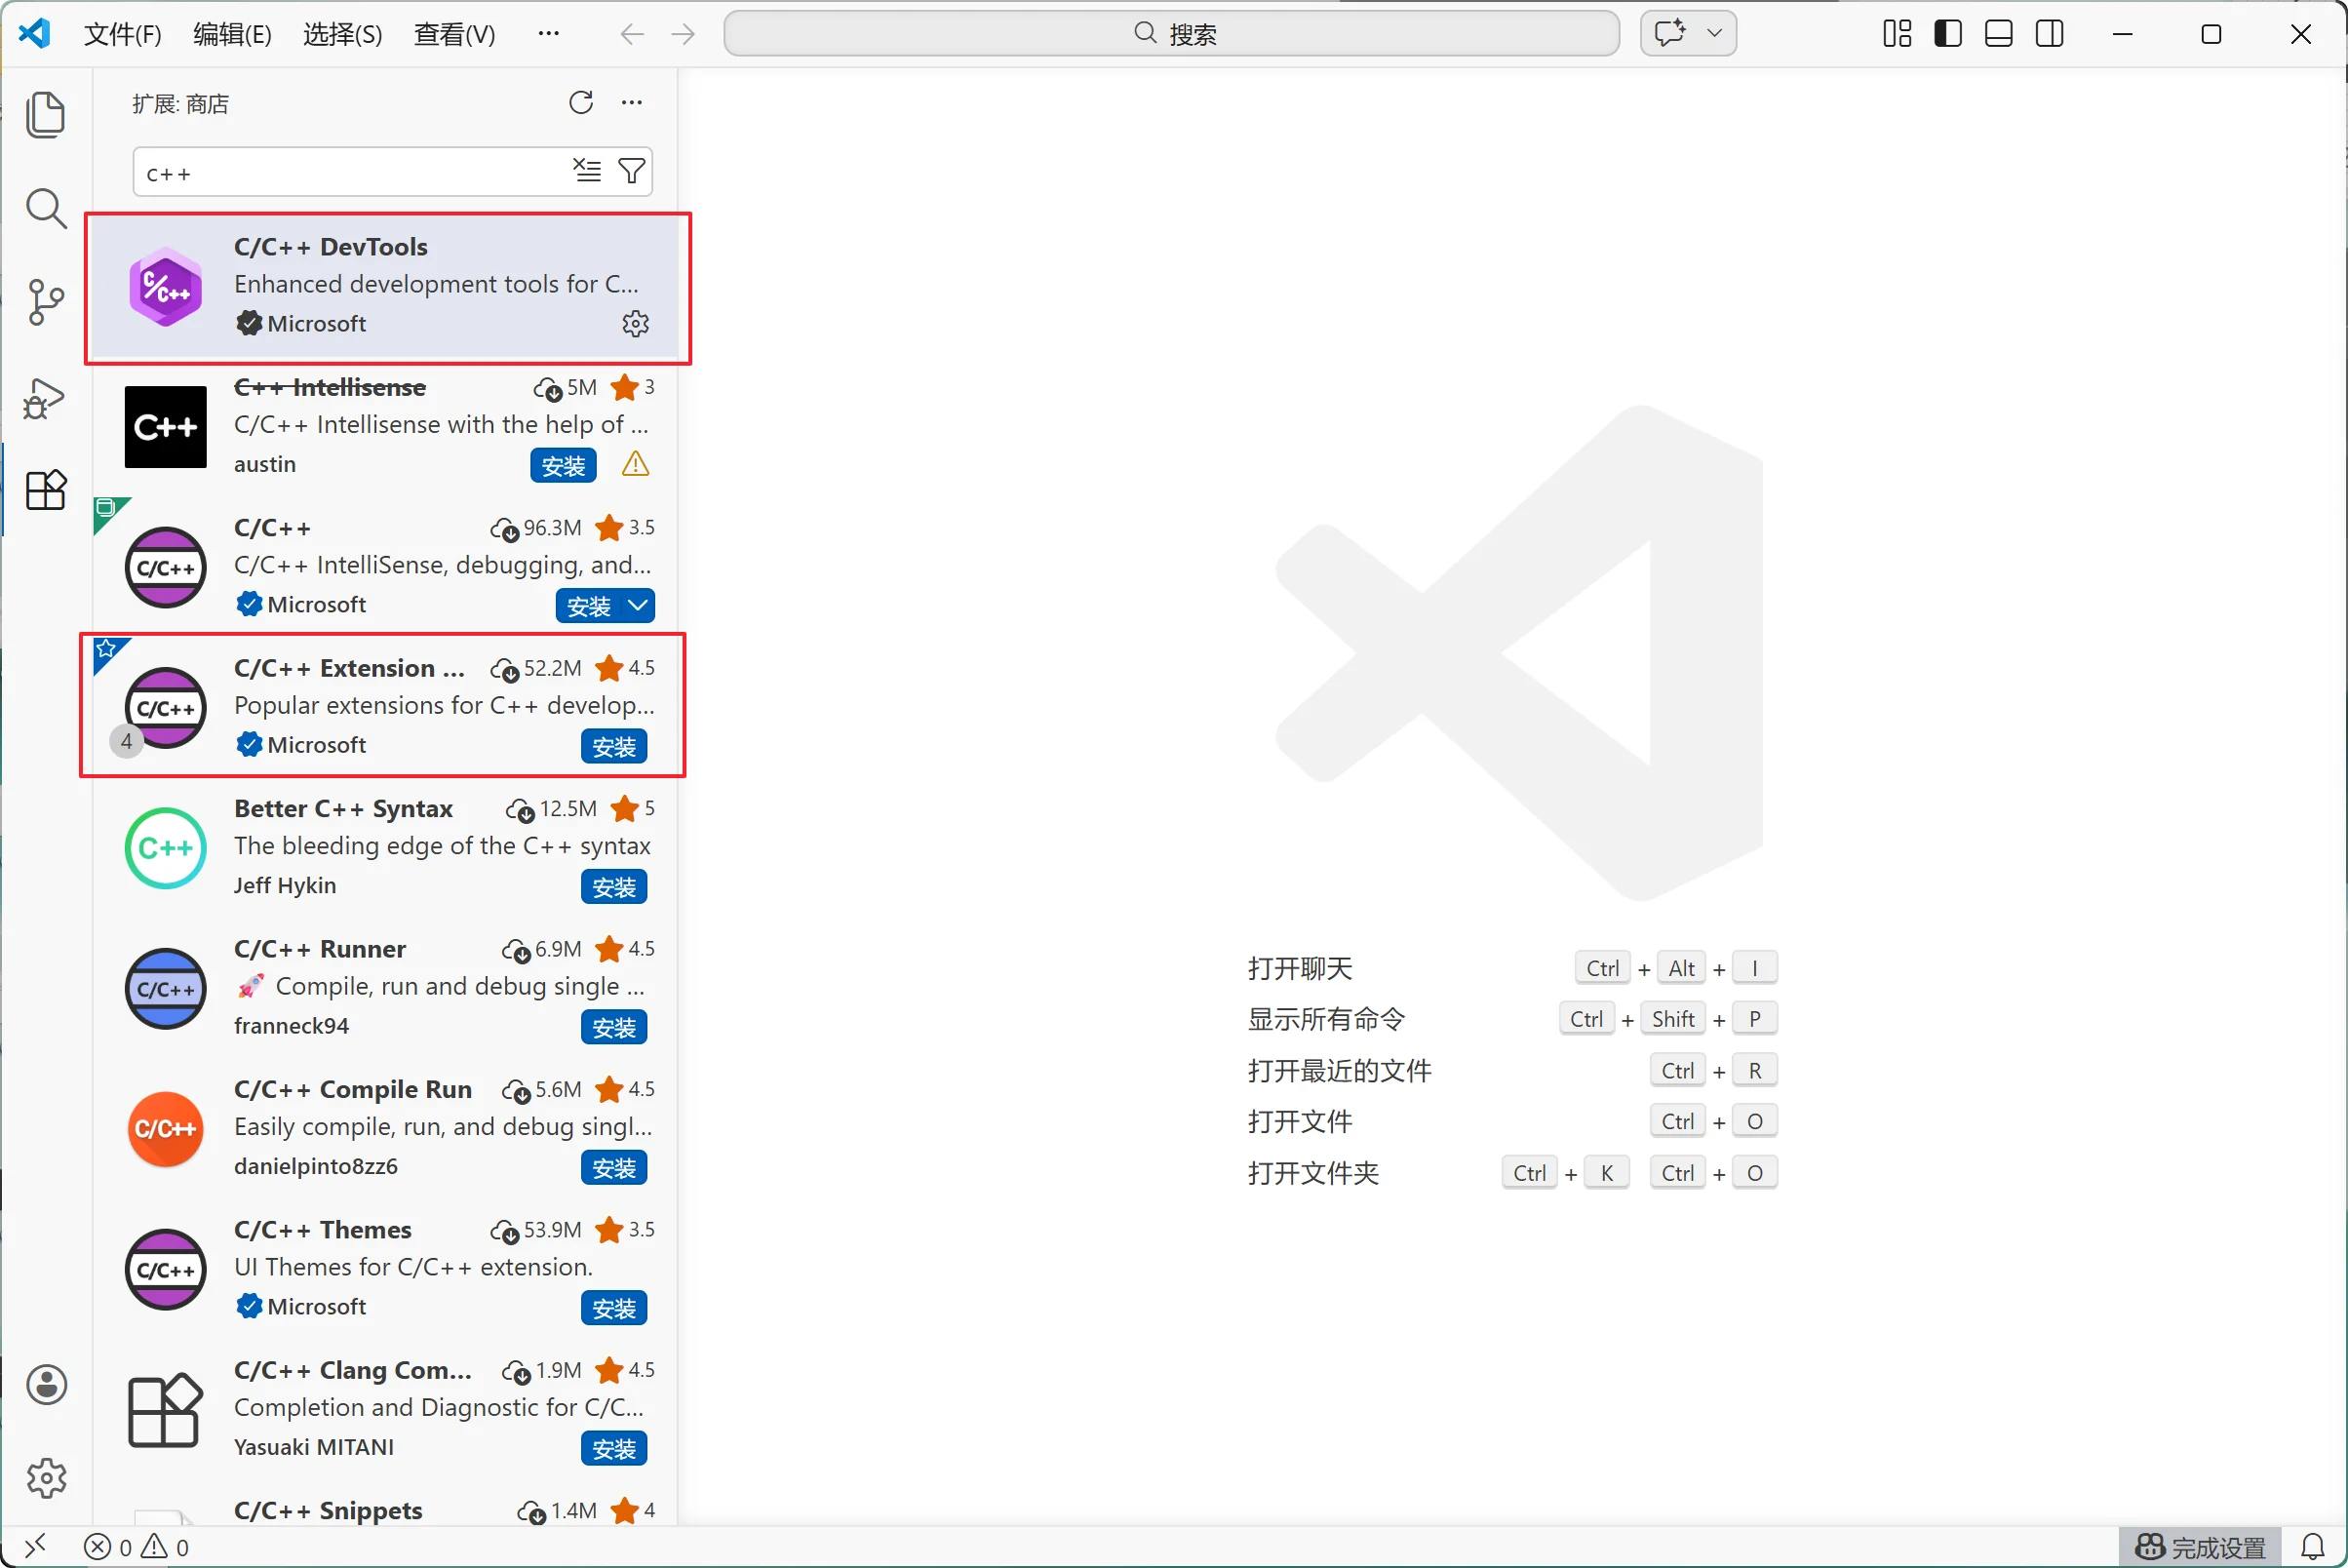2348x1568 pixels.
Task: Install the C/C++ Extension Pack
Action: click(614, 746)
